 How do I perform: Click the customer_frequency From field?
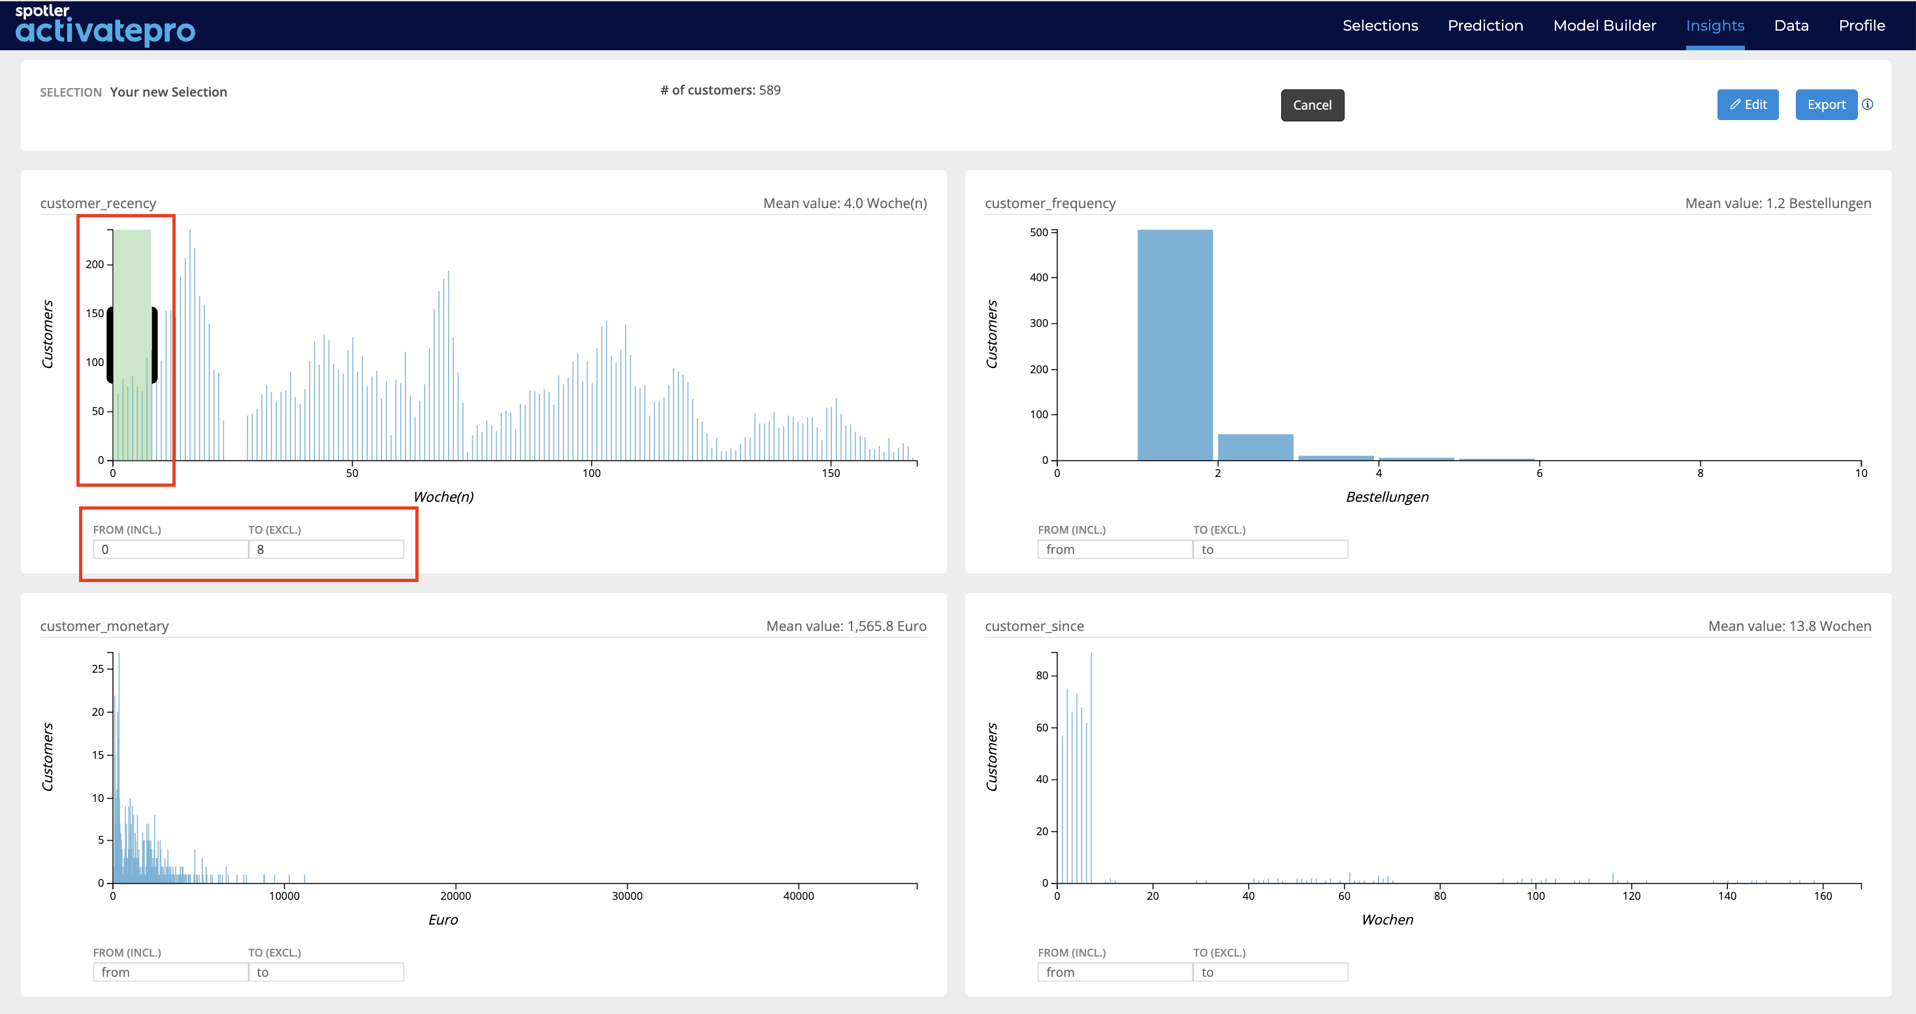tap(1115, 549)
